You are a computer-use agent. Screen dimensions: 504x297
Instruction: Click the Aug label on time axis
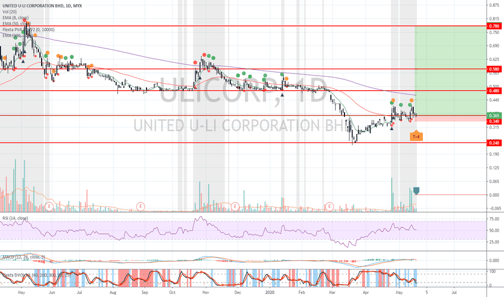coord(113,293)
